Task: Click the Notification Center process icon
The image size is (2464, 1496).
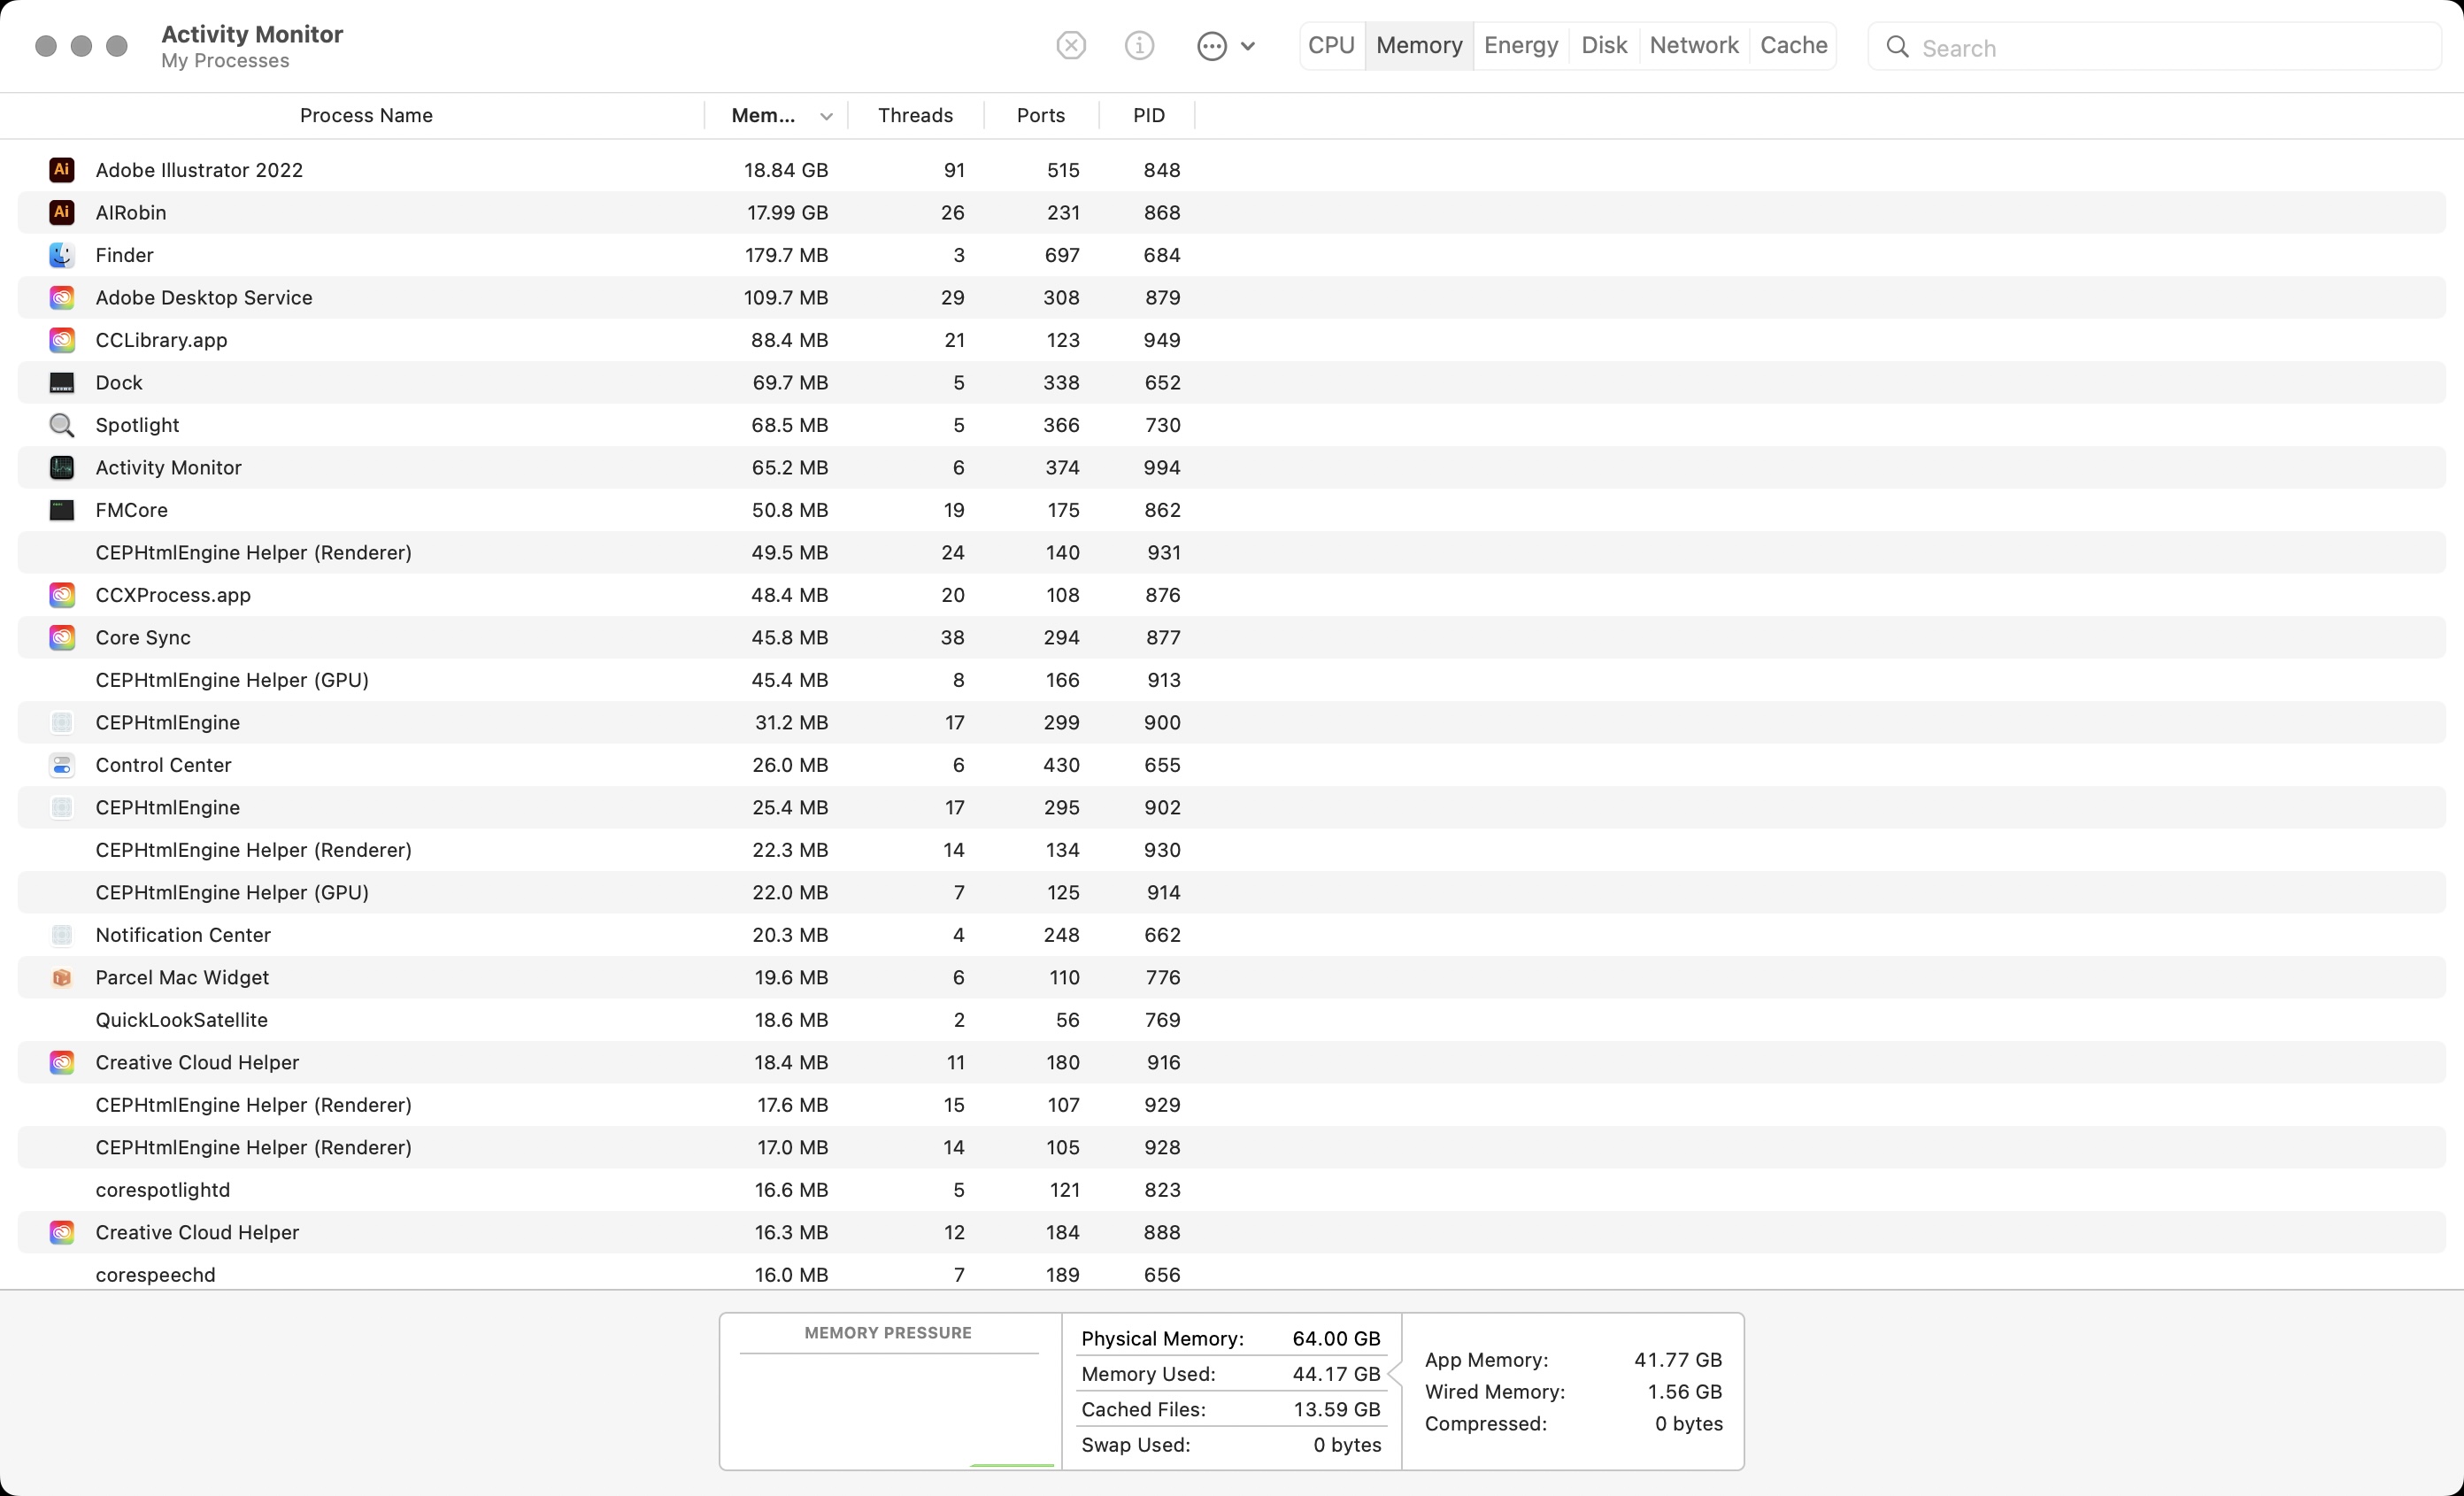Action: (62, 935)
